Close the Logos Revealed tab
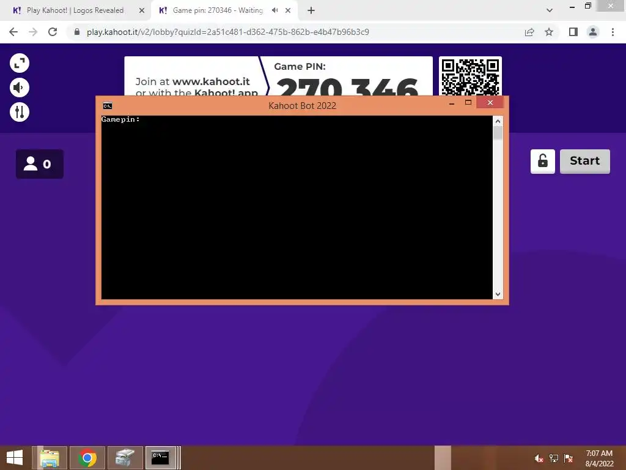The image size is (626, 470). click(x=142, y=11)
